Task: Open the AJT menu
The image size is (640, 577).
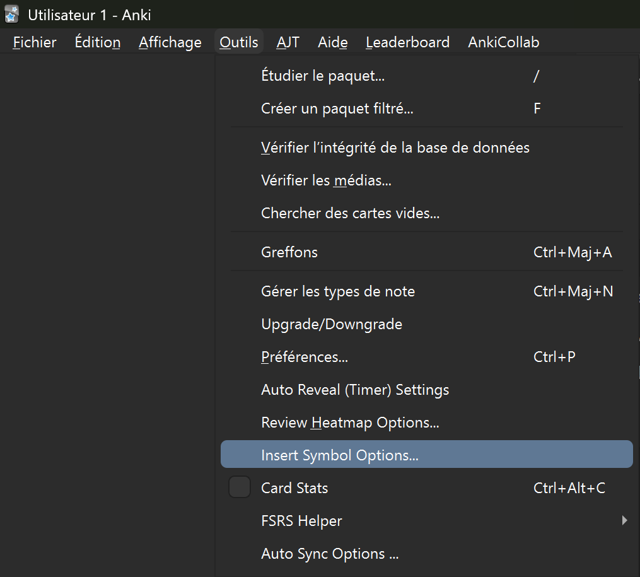Action: [288, 42]
